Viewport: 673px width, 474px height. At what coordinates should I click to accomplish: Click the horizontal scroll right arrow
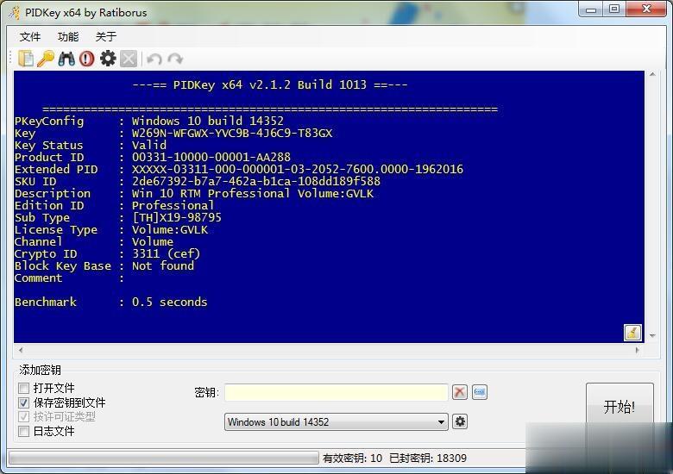pos(637,350)
